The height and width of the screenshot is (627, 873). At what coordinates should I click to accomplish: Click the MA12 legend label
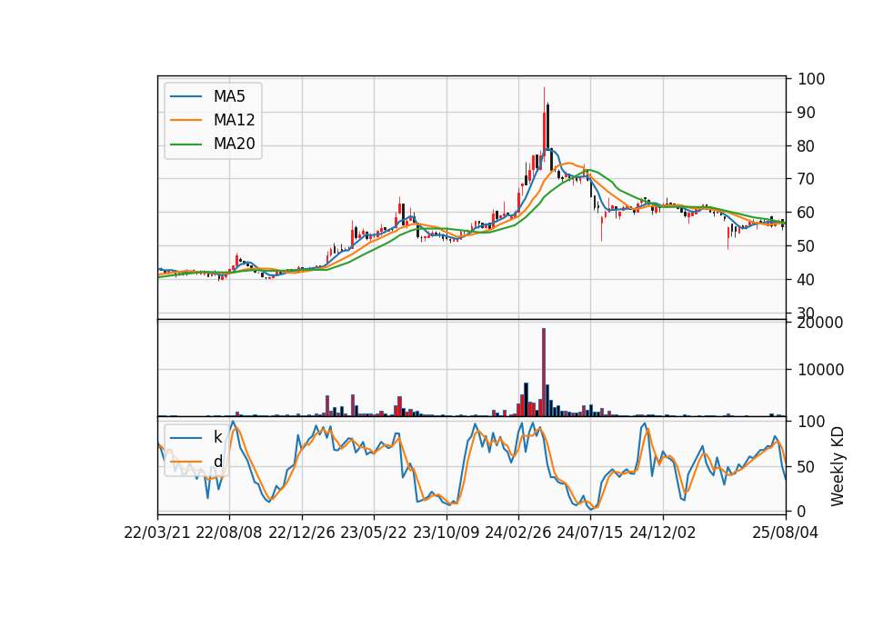pyautogui.click(x=234, y=120)
